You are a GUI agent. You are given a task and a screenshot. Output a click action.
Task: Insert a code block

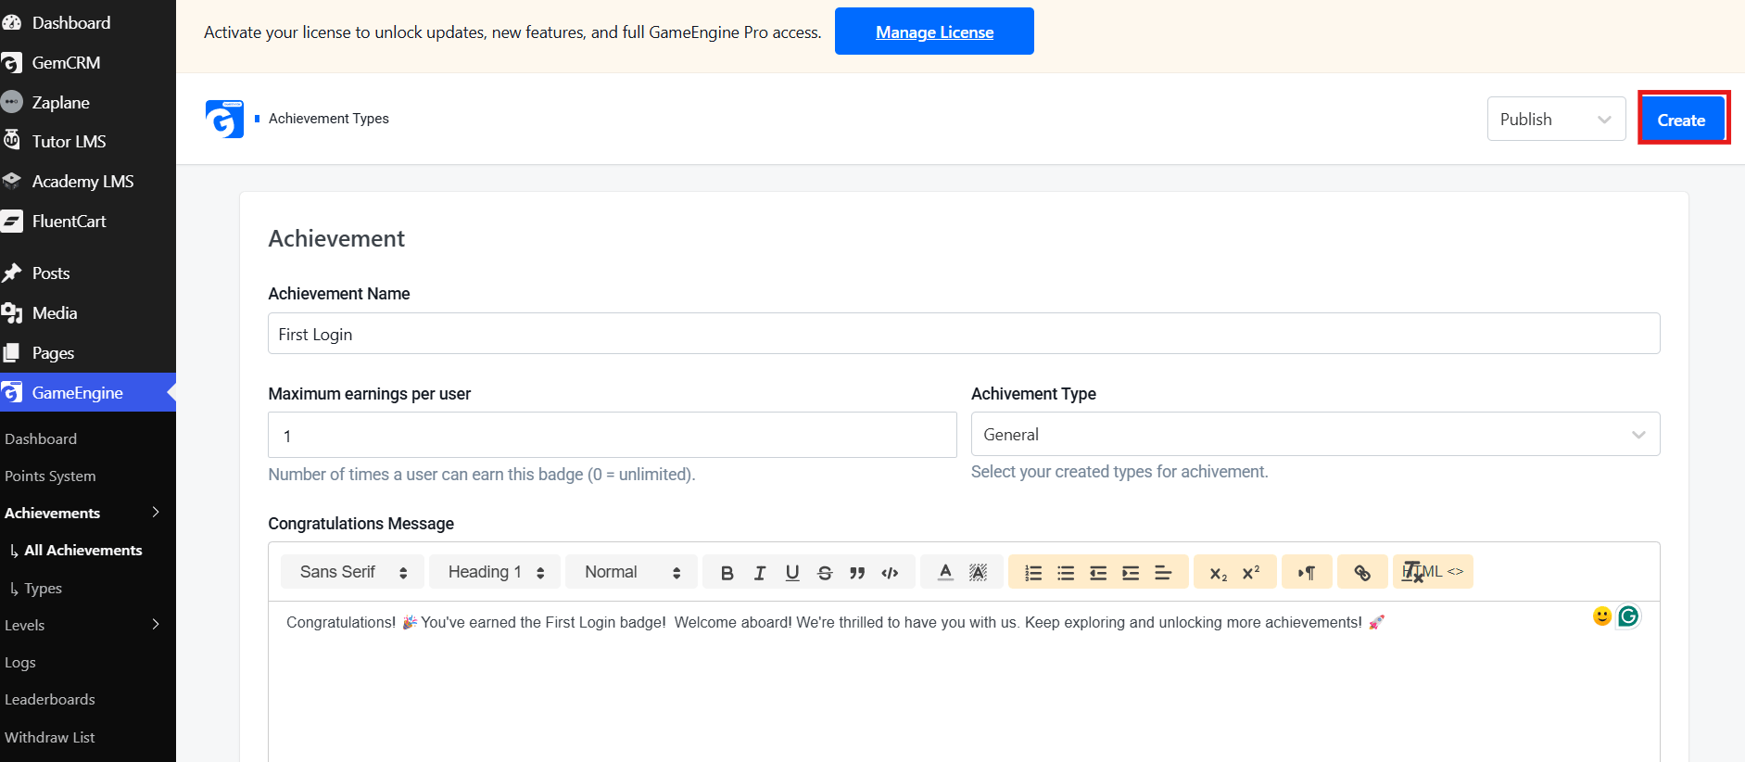[890, 573]
